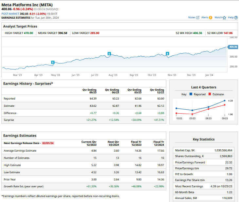Click the earnings marker near Aug '23

109,53
